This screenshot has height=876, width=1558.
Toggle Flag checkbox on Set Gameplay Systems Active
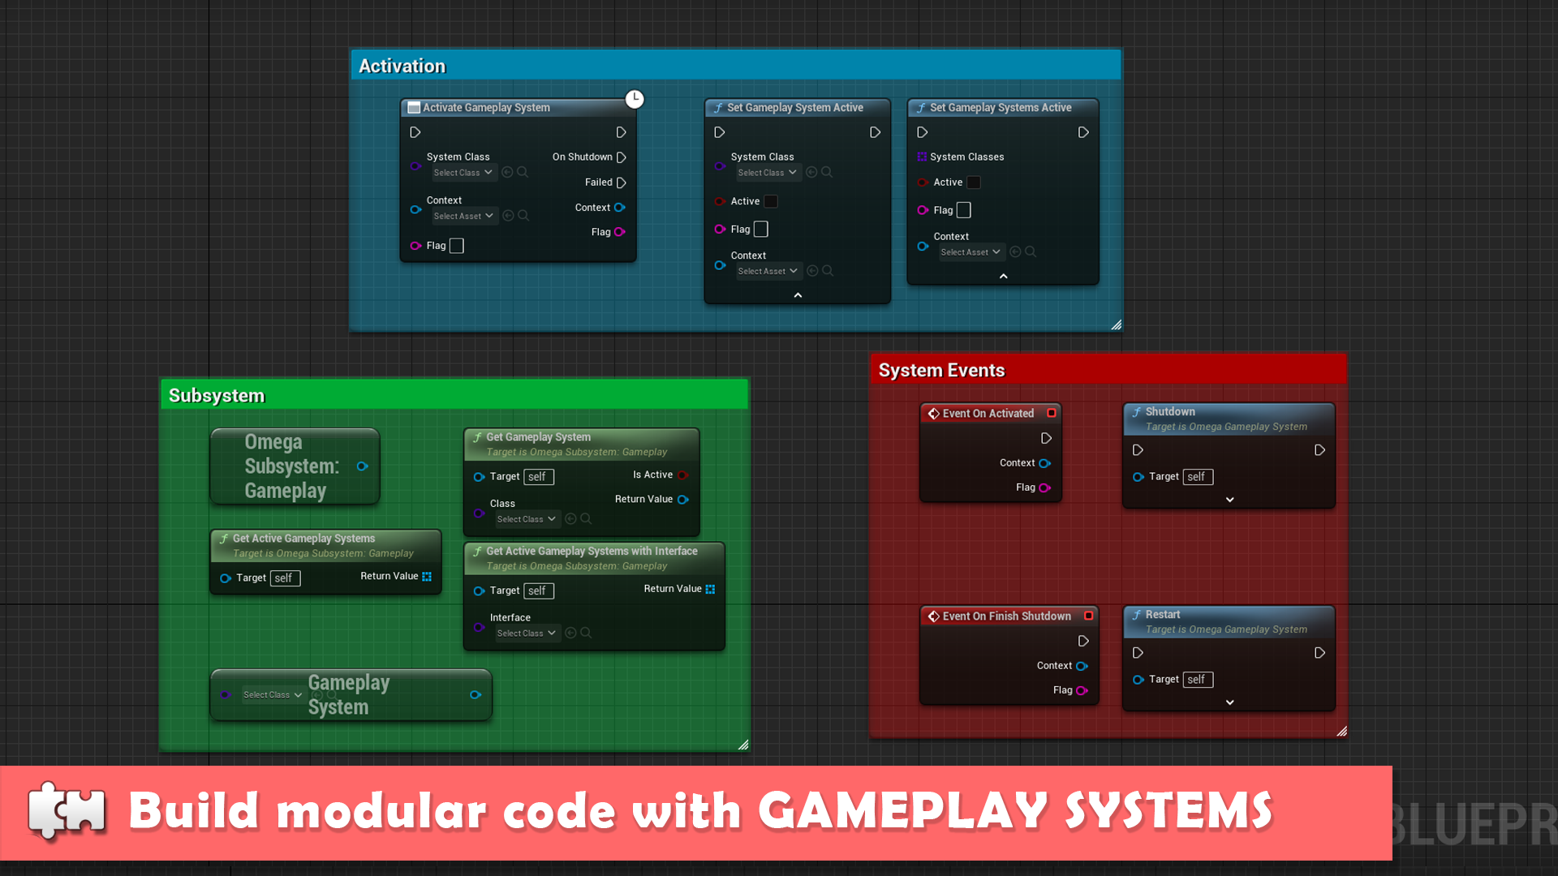coord(964,210)
